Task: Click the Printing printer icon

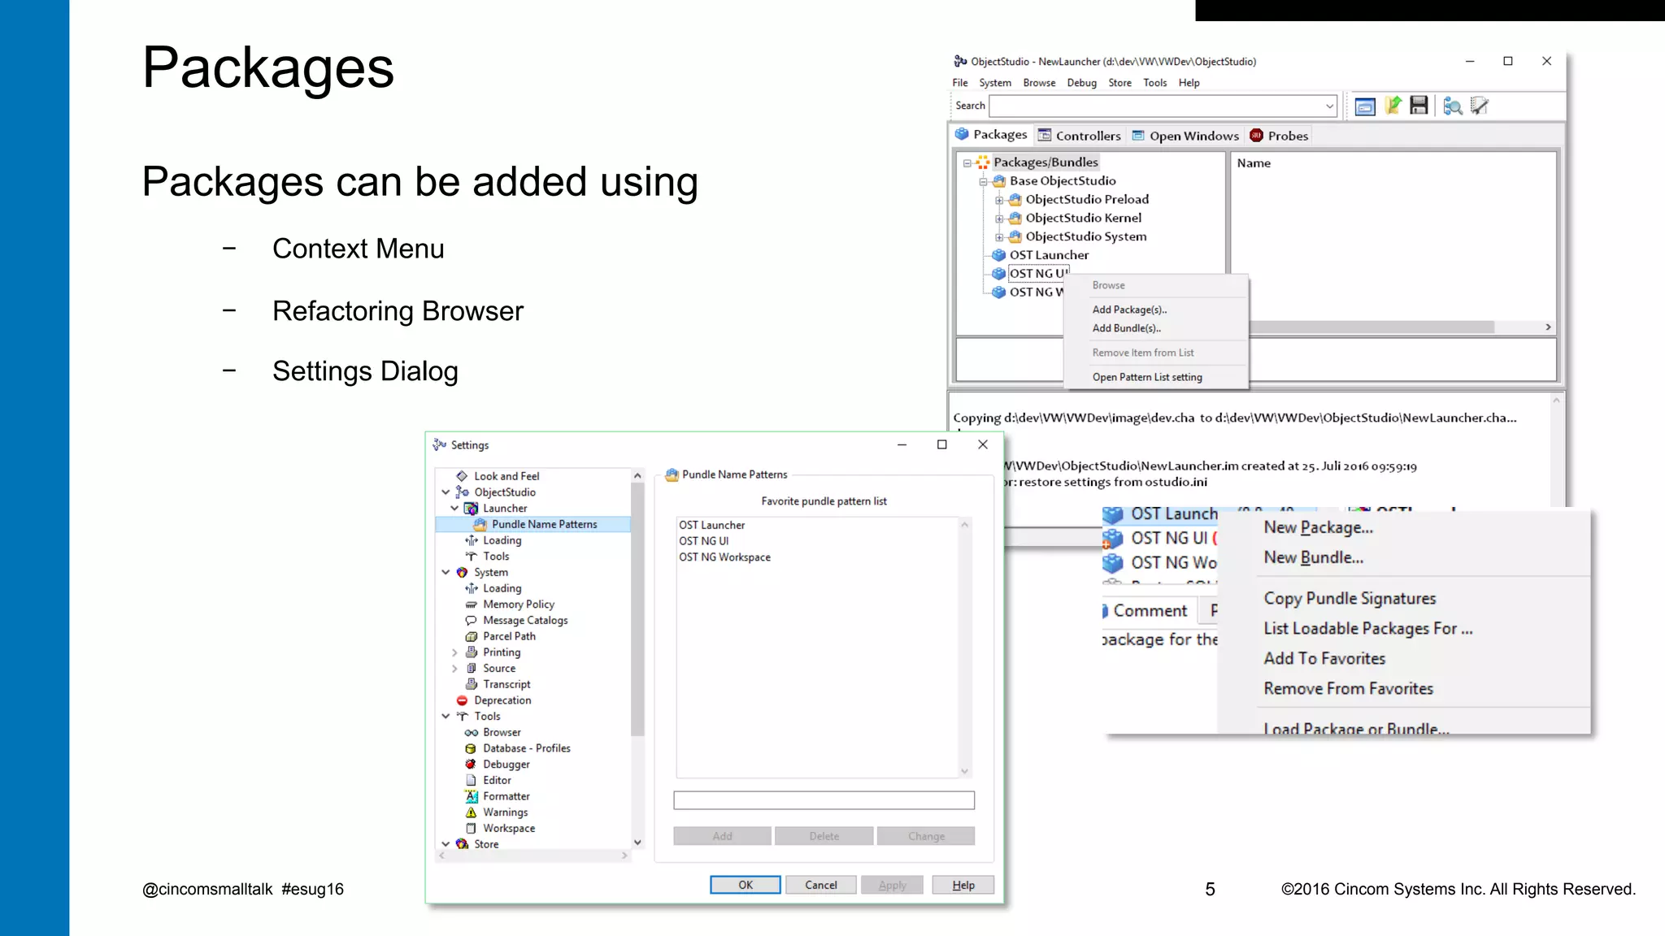Action: [471, 652]
